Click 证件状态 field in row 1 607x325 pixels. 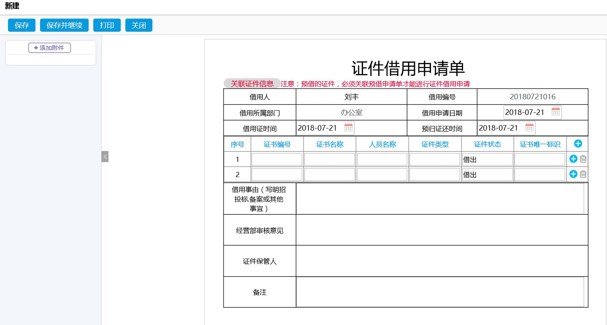[x=487, y=159]
